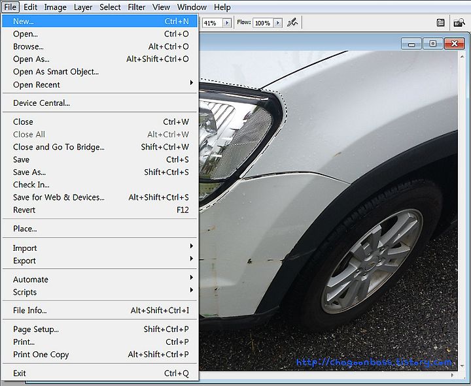Open the Filter menu
Image resolution: width=471 pixels, height=386 pixels.
[x=136, y=7]
